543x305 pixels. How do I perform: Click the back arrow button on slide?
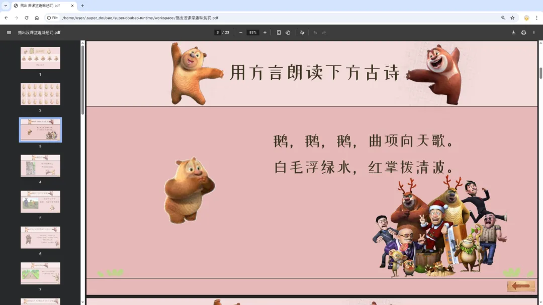click(x=521, y=285)
